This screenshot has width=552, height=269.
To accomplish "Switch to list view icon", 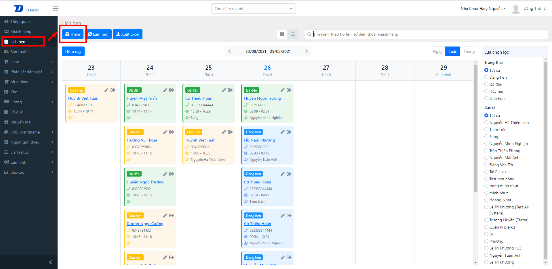I will pyautogui.click(x=292, y=34).
